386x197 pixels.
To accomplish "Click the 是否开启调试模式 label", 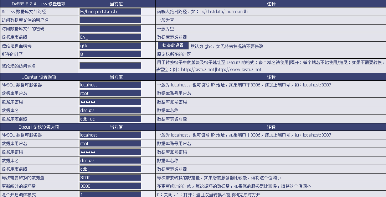I will pyautogui.click(x=19, y=195).
